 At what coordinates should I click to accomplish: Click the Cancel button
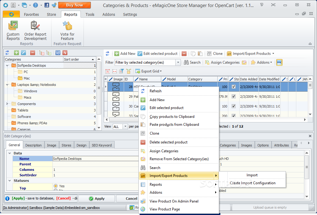(x=127, y=199)
